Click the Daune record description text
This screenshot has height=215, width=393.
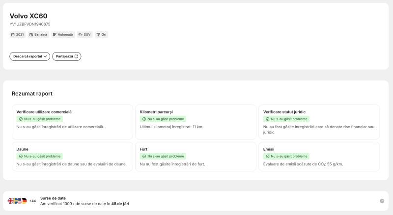(x=71, y=164)
